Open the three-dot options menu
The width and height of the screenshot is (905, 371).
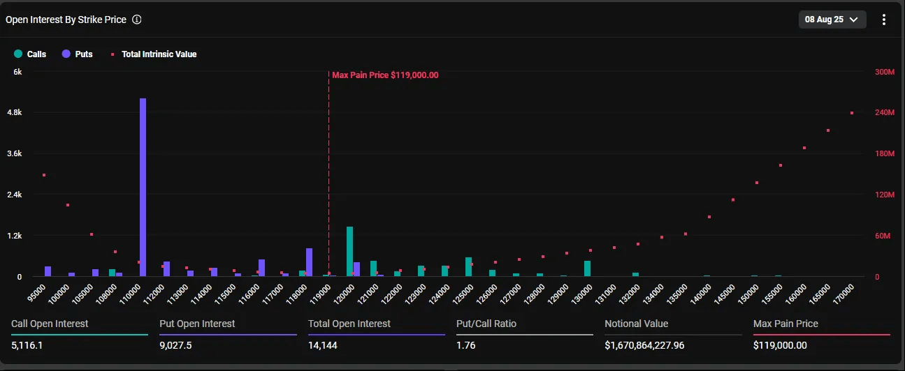[884, 20]
